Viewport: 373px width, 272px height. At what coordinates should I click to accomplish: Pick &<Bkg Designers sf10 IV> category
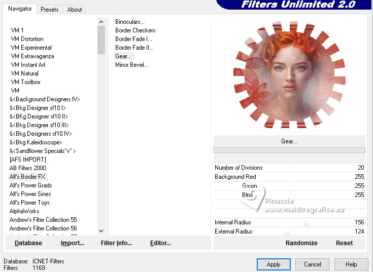[x=41, y=134]
